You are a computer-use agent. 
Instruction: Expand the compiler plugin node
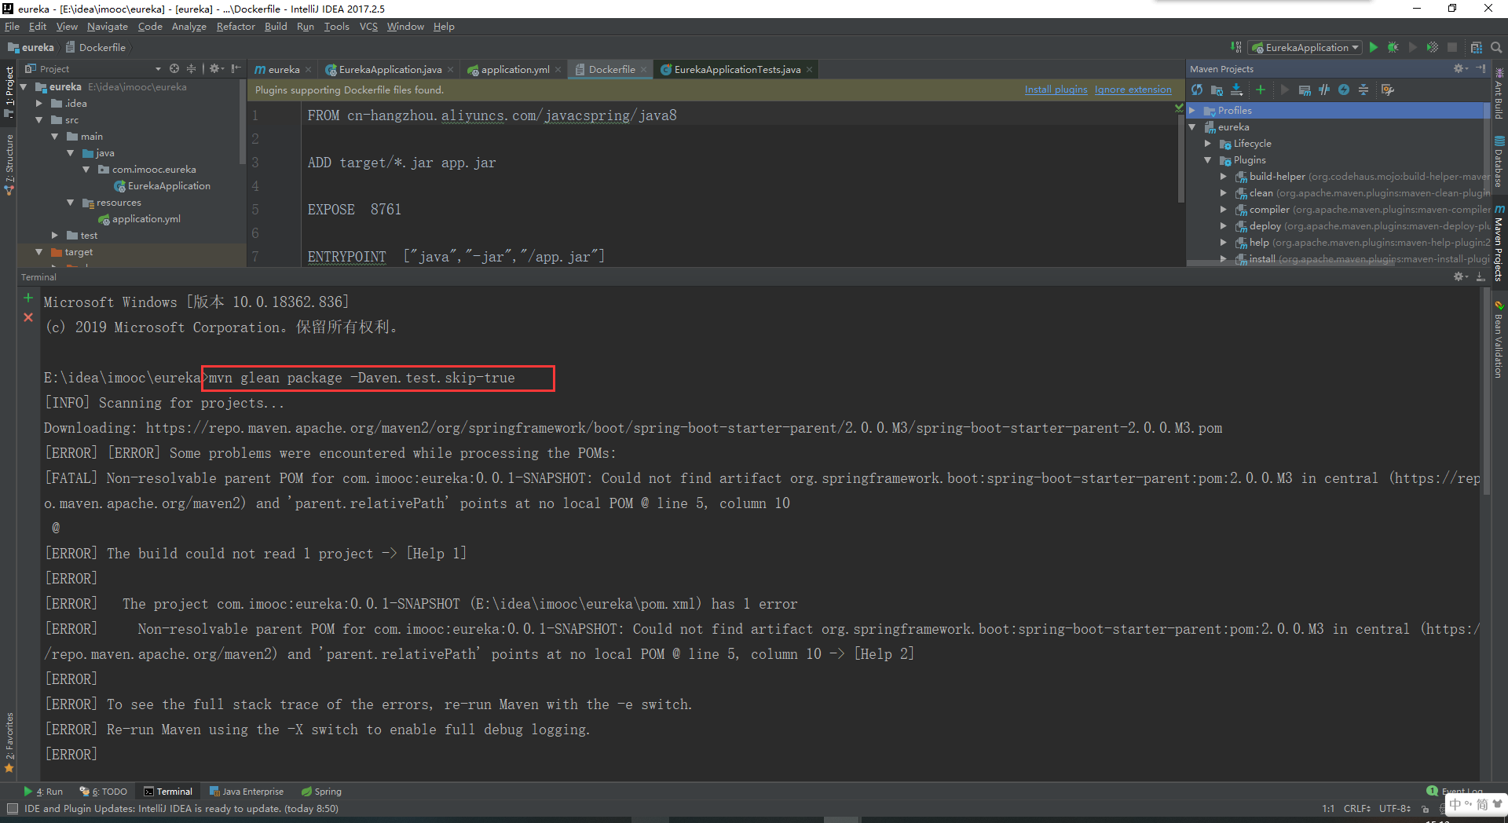click(1224, 210)
